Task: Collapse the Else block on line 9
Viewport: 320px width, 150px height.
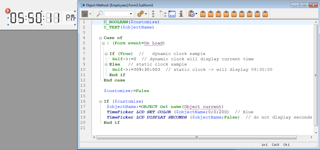Action: pyautogui.click(x=106, y=64)
